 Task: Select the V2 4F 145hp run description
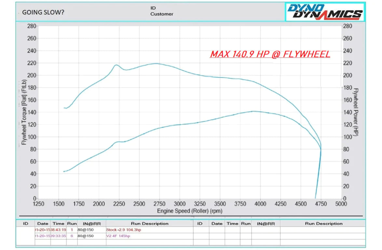click(118, 236)
